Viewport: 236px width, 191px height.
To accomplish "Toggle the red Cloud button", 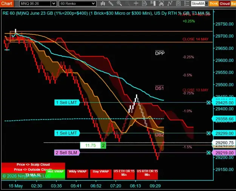I will [x=225, y=4].
